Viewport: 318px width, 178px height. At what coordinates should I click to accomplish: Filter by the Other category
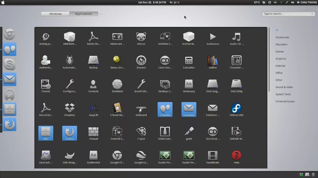click(x=279, y=80)
